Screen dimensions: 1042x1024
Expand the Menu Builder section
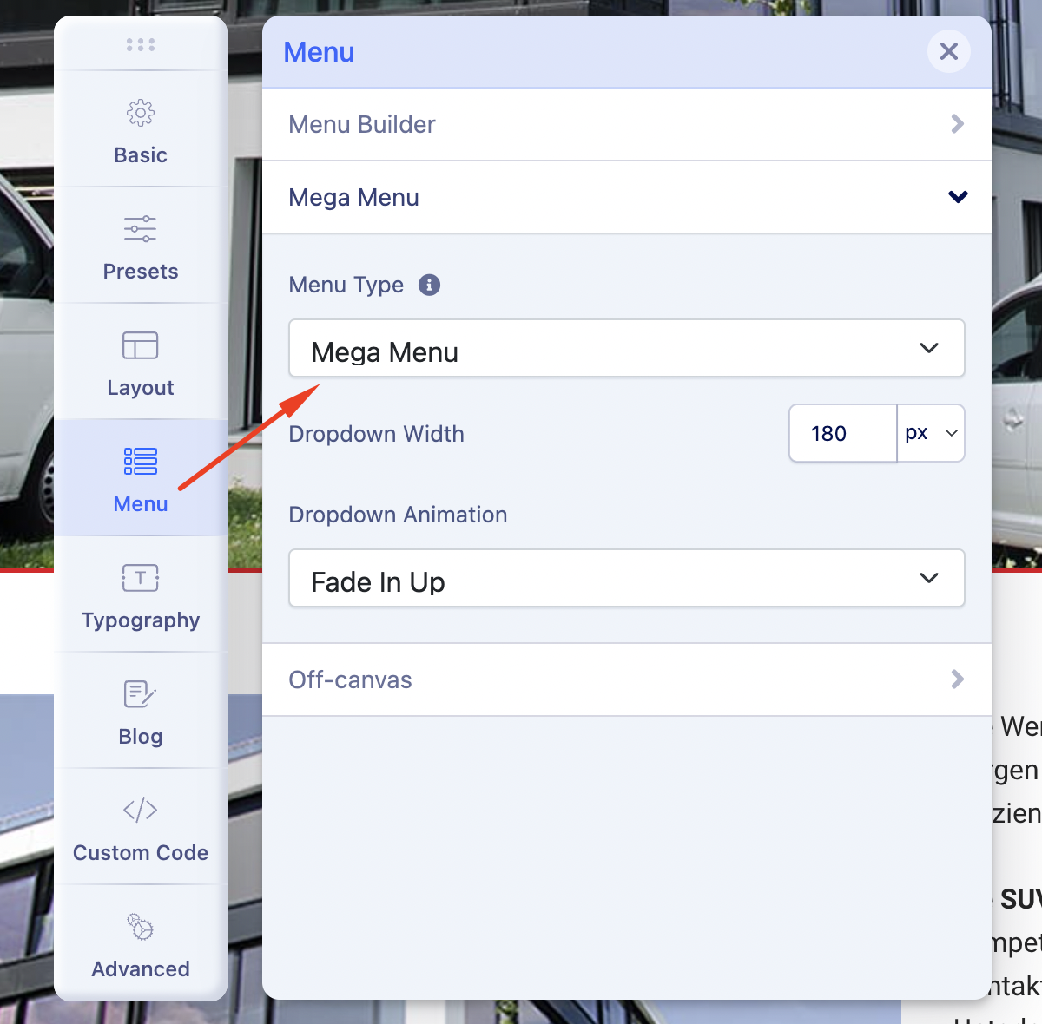627,124
